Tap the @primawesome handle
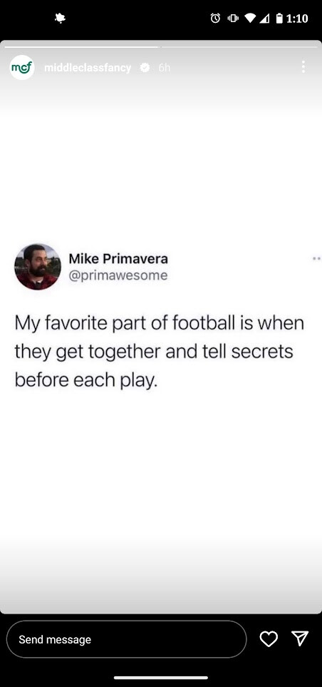The image size is (322, 687). [x=118, y=275]
